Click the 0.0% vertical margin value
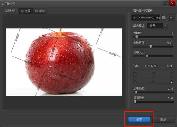 coord(171,98)
